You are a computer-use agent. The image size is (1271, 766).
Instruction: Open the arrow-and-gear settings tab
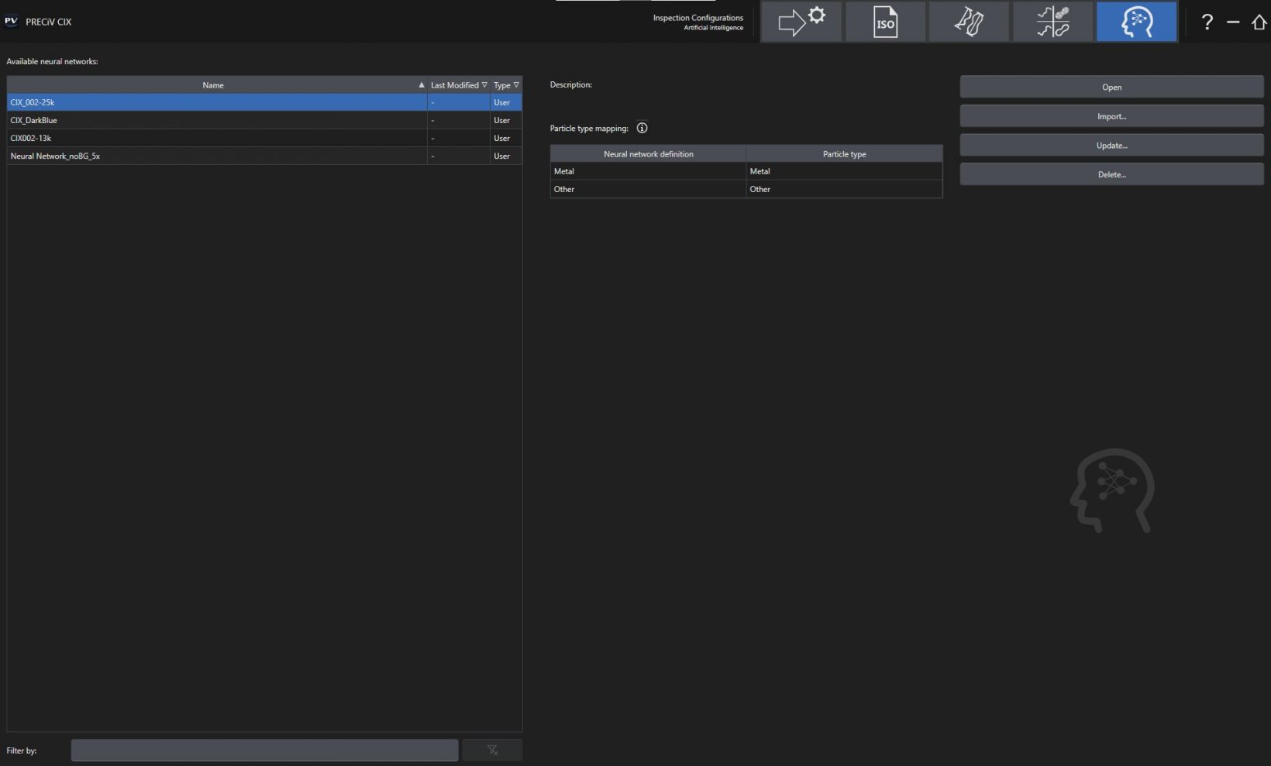point(801,22)
